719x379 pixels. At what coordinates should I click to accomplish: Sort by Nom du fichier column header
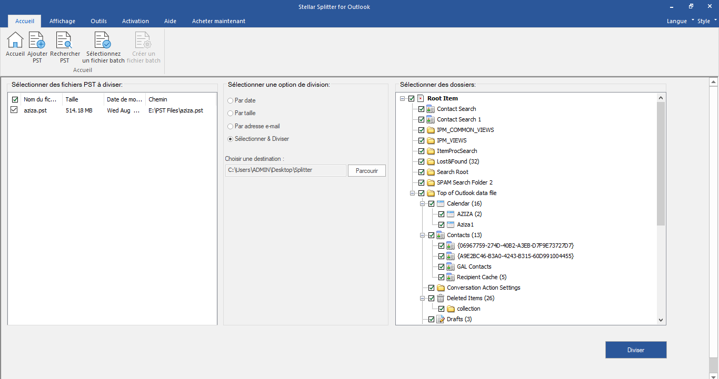(x=41, y=99)
